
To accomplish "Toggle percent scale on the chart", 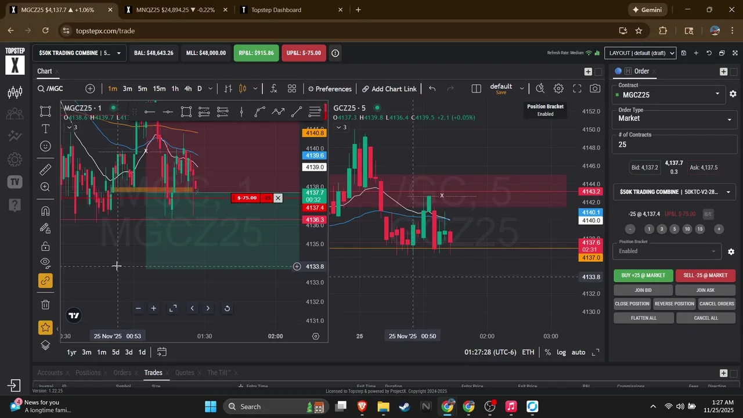I will tap(547, 352).
